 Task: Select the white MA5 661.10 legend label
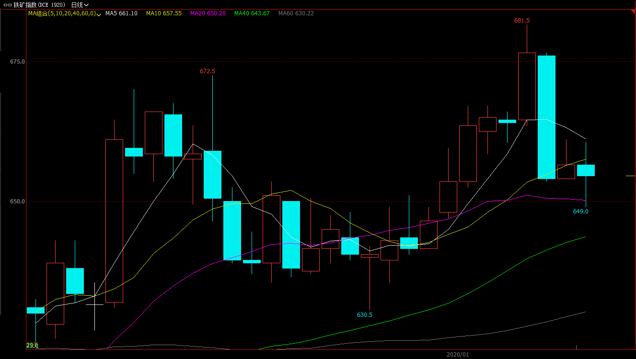(x=122, y=13)
